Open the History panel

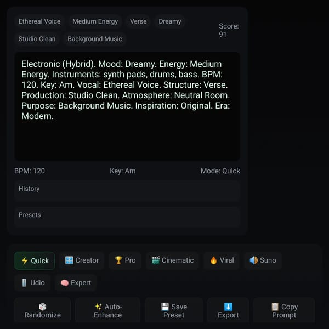[x=127, y=191]
